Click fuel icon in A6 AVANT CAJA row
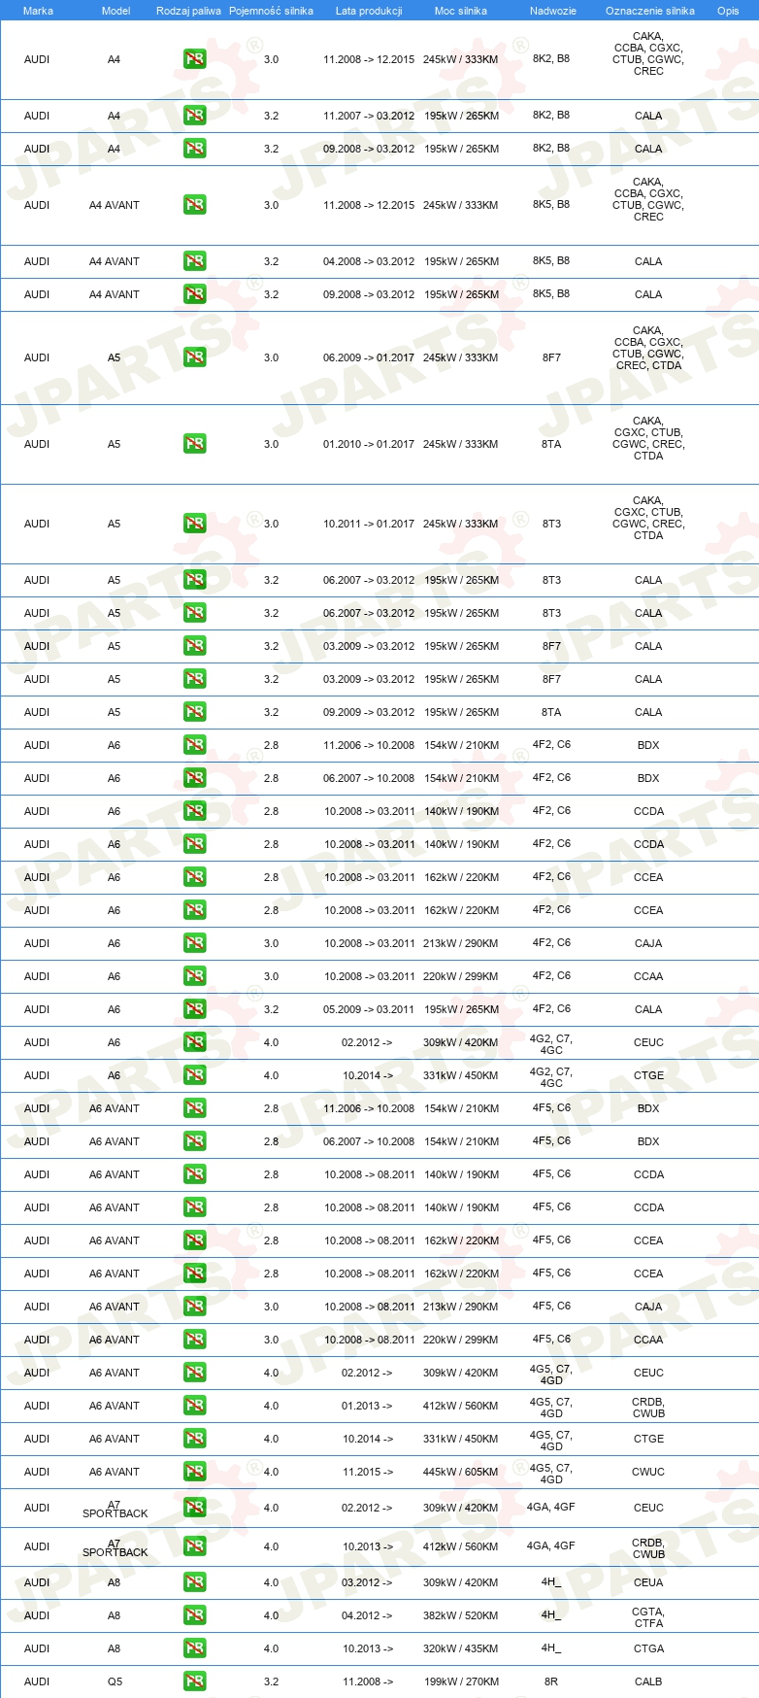The image size is (759, 1698). pos(195,1307)
